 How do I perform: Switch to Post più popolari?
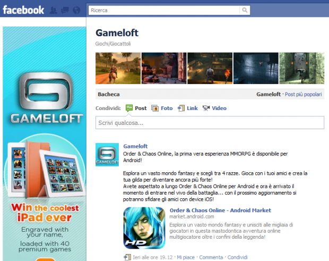coord(303,95)
